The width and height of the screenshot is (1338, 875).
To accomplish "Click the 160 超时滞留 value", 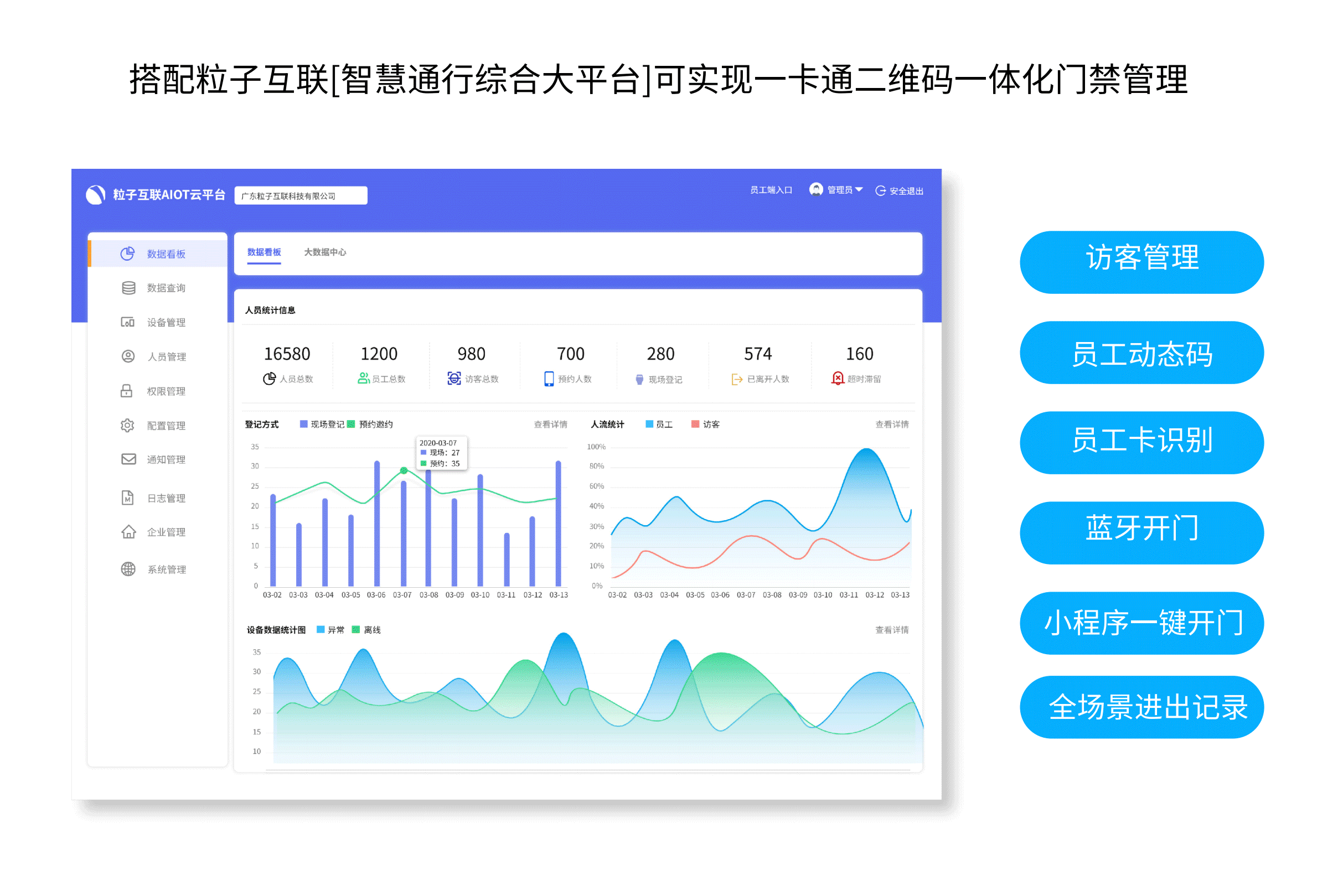I will (860, 354).
